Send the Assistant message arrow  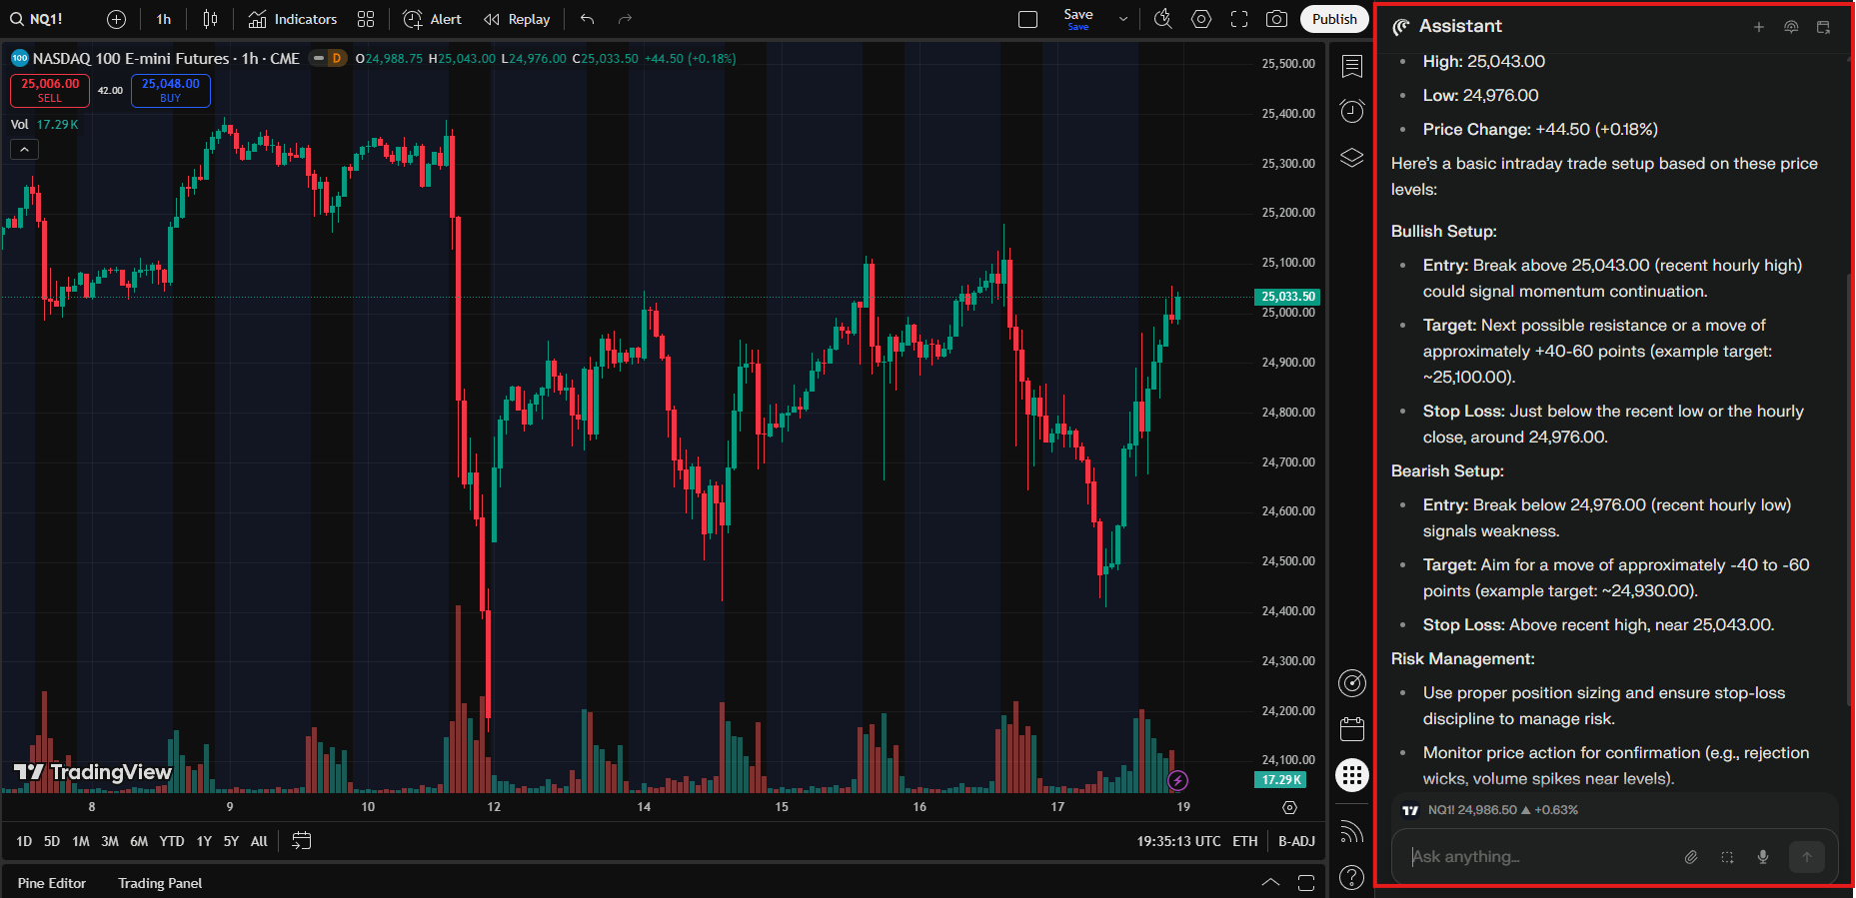[1807, 857]
